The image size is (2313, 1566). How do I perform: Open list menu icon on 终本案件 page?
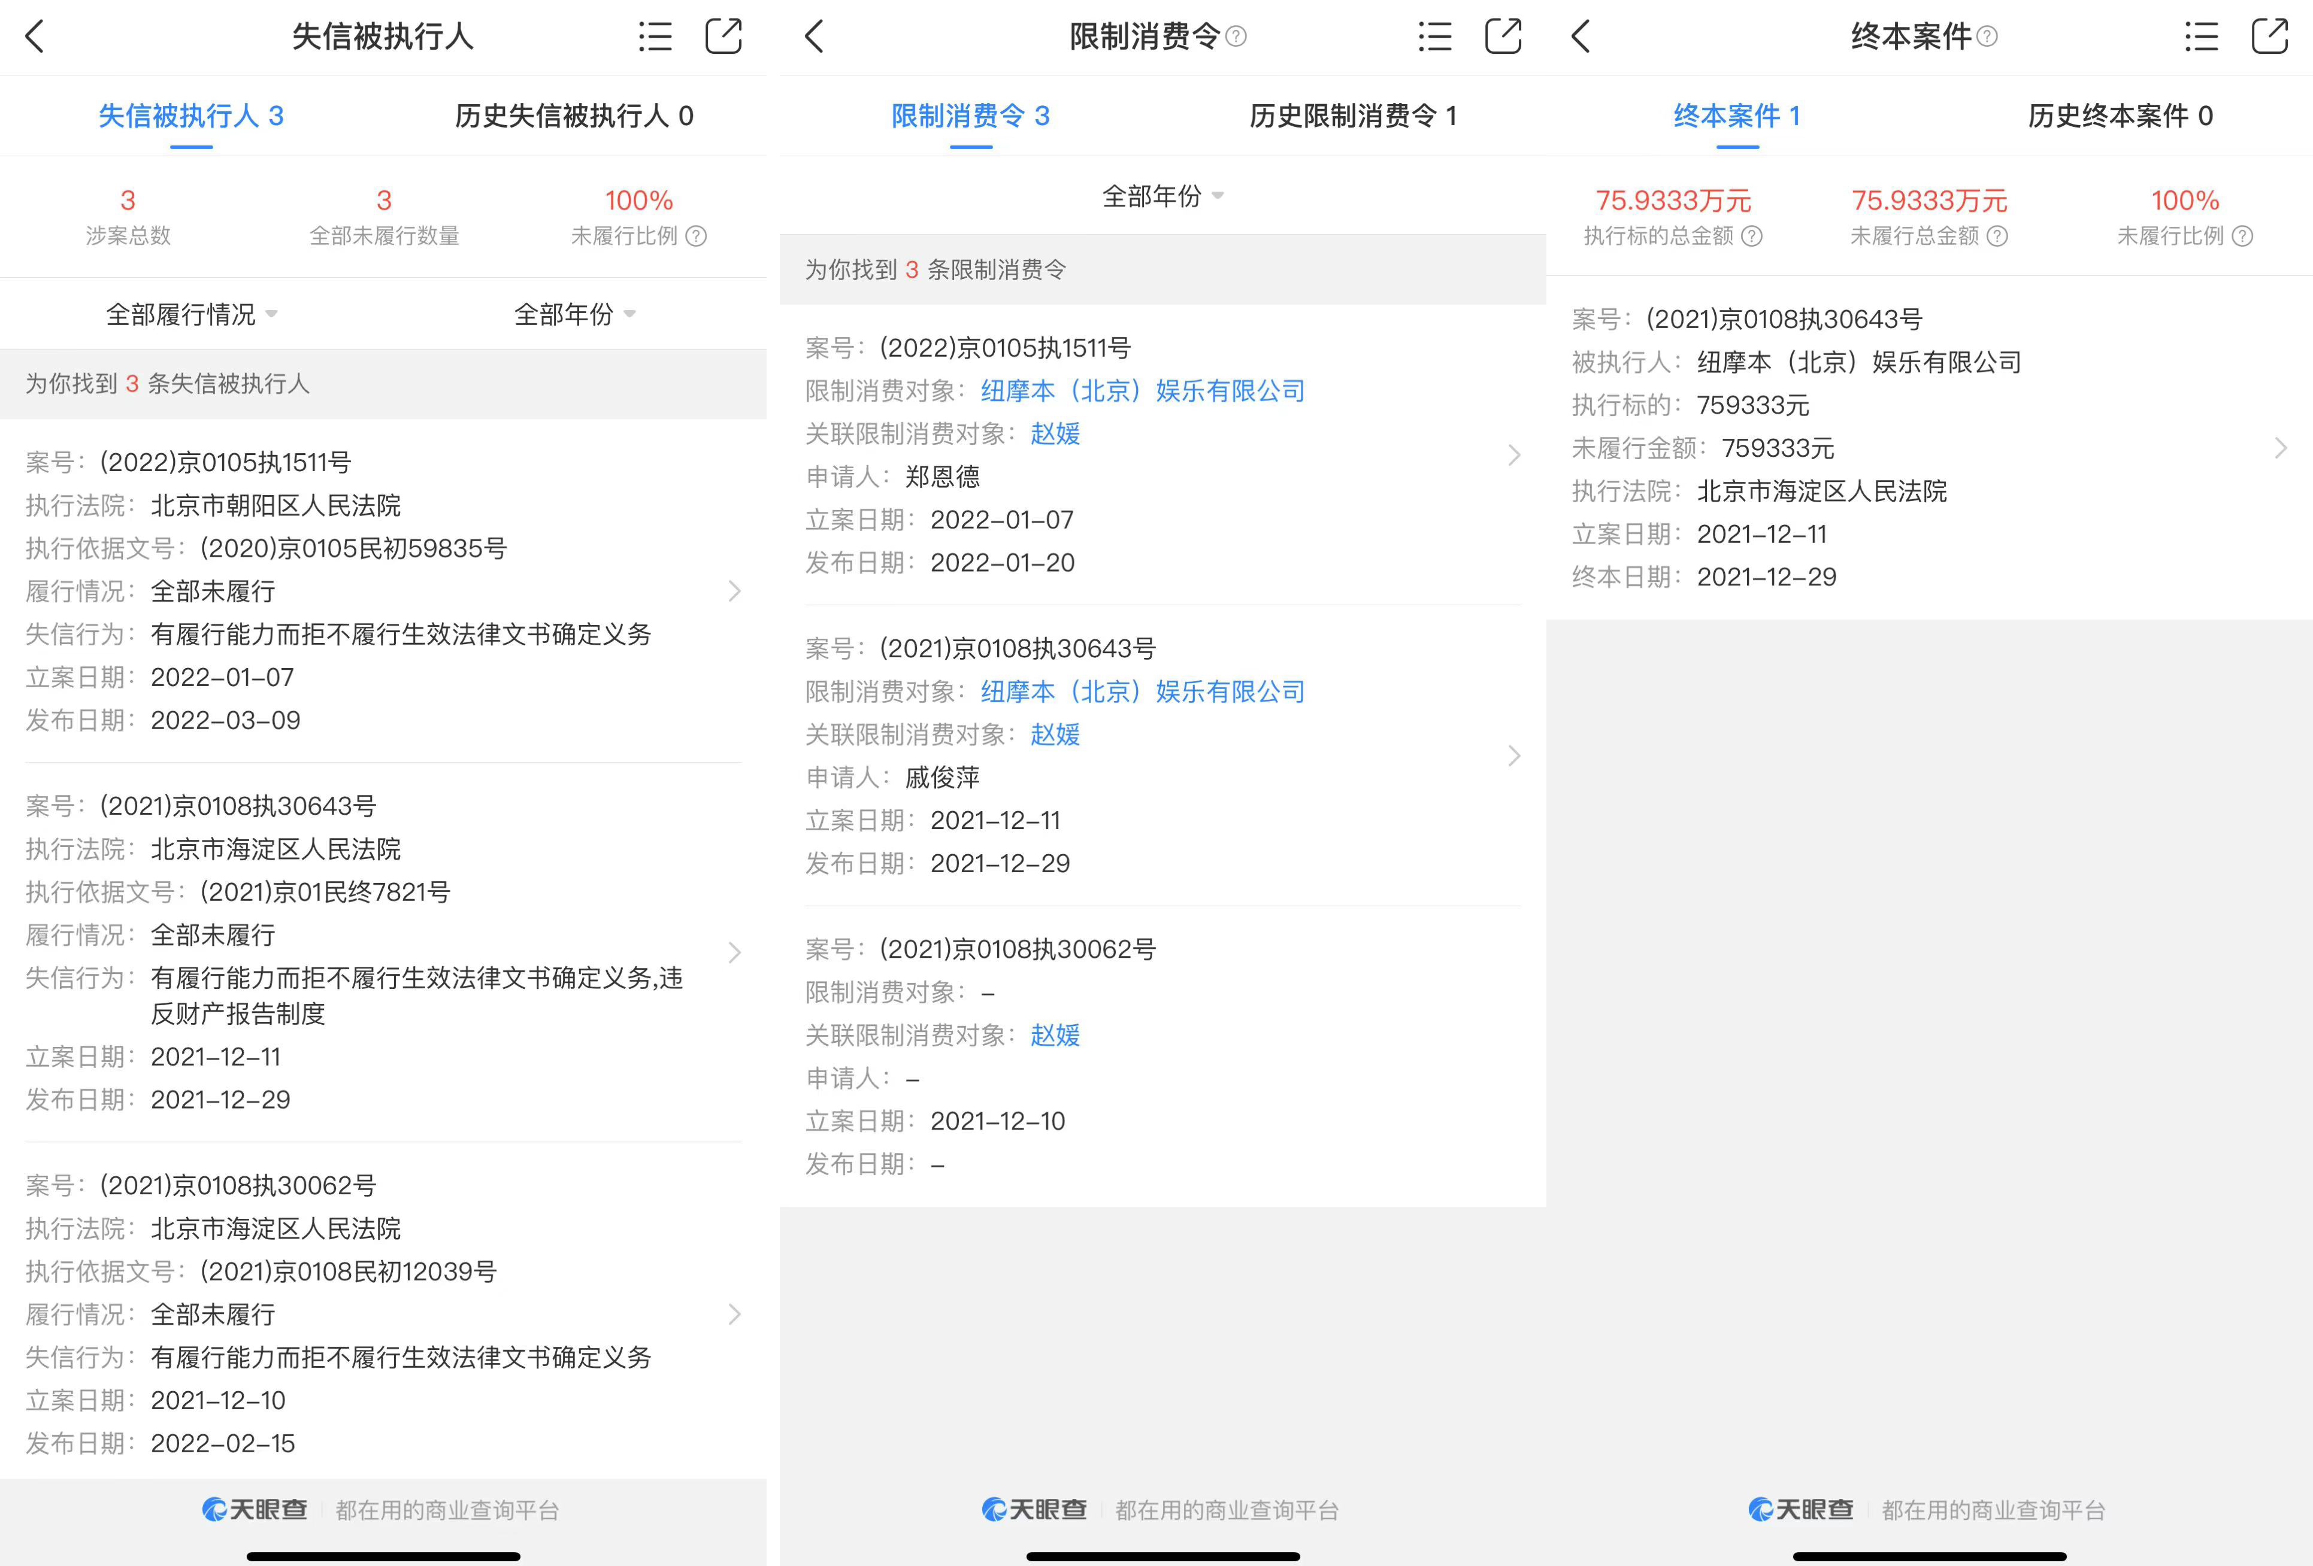point(2200,37)
